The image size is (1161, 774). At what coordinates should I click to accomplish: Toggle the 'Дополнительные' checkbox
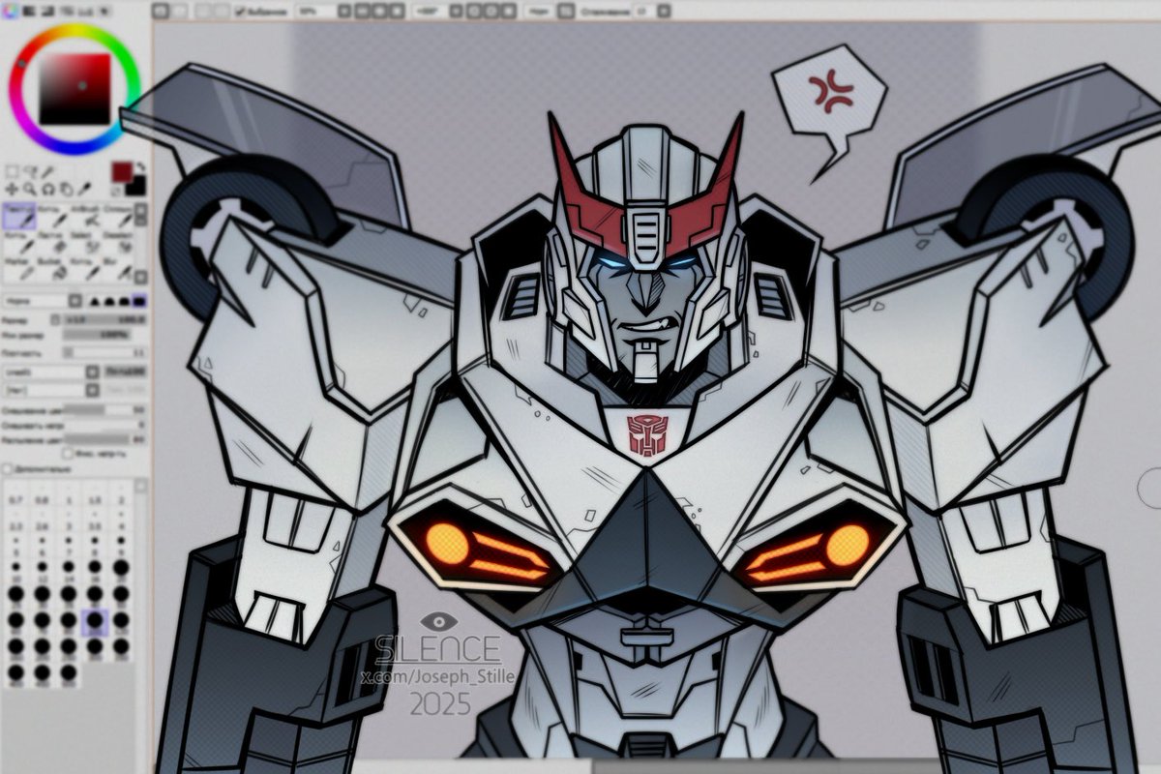pyautogui.click(x=8, y=470)
